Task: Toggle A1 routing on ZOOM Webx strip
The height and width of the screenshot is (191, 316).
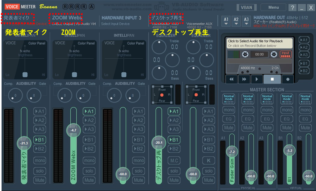Action: (x=89, y=112)
